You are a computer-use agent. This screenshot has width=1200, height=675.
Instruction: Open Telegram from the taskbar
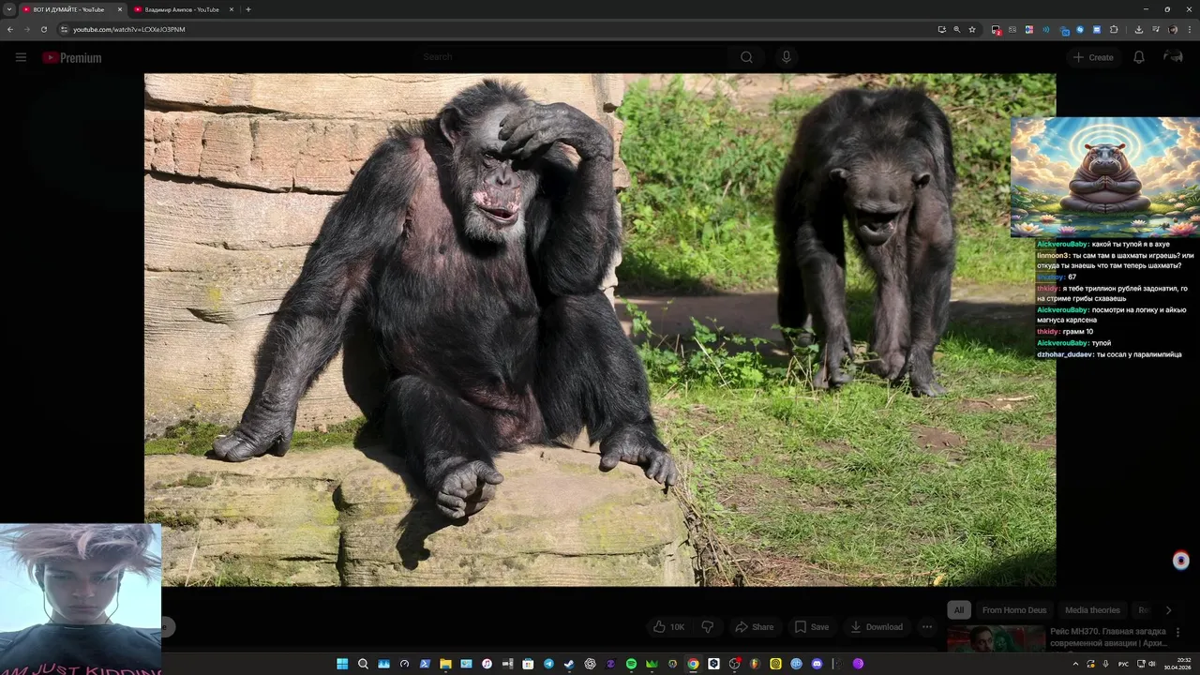coord(548,664)
